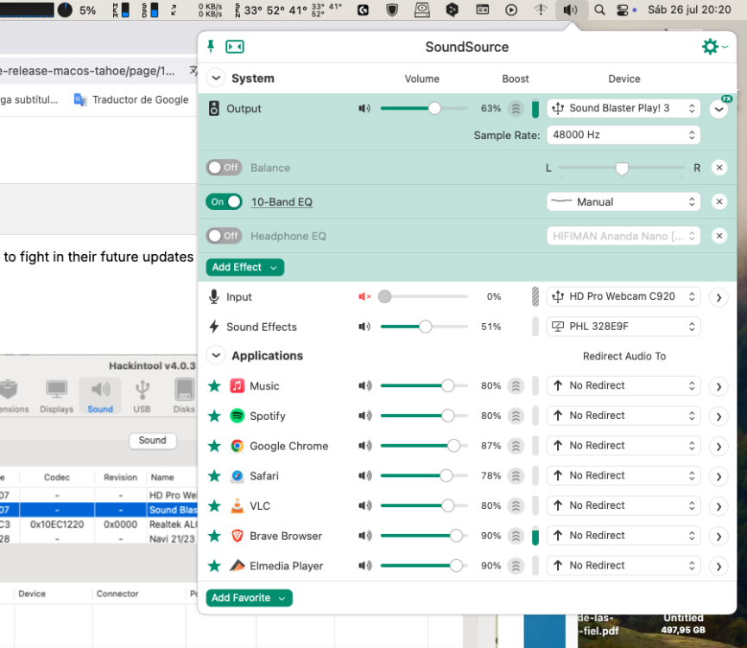This screenshot has height=648, width=747.
Task: Open Hackintool Displays tab
Action: (x=57, y=396)
